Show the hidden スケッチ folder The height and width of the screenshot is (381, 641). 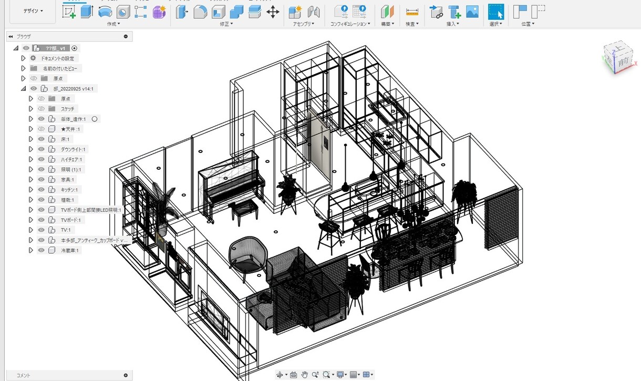pyautogui.click(x=42, y=109)
